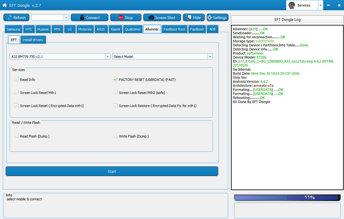Click the Refresh arrows icon
The width and height of the screenshot is (344, 219).
tap(10, 17)
